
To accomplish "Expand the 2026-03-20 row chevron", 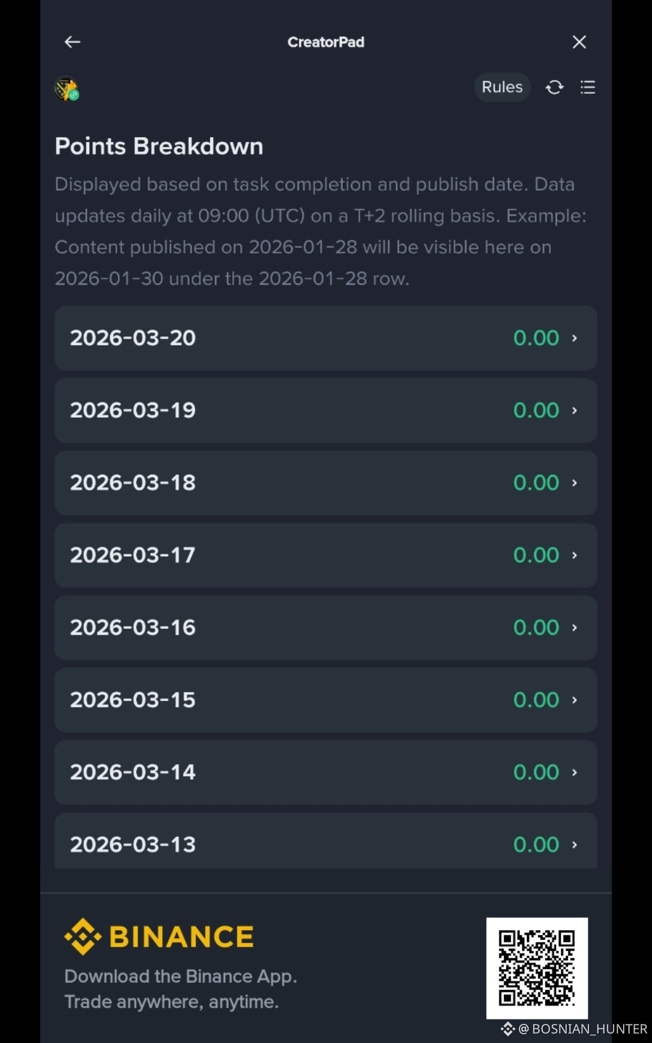I will pyautogui.click(x=574, y=338).
